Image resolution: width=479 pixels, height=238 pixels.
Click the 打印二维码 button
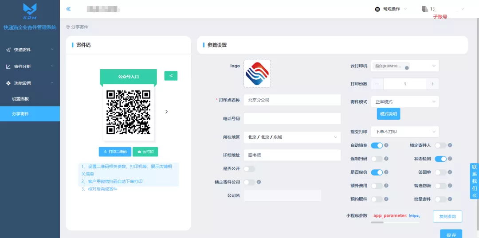click(115, 152)
